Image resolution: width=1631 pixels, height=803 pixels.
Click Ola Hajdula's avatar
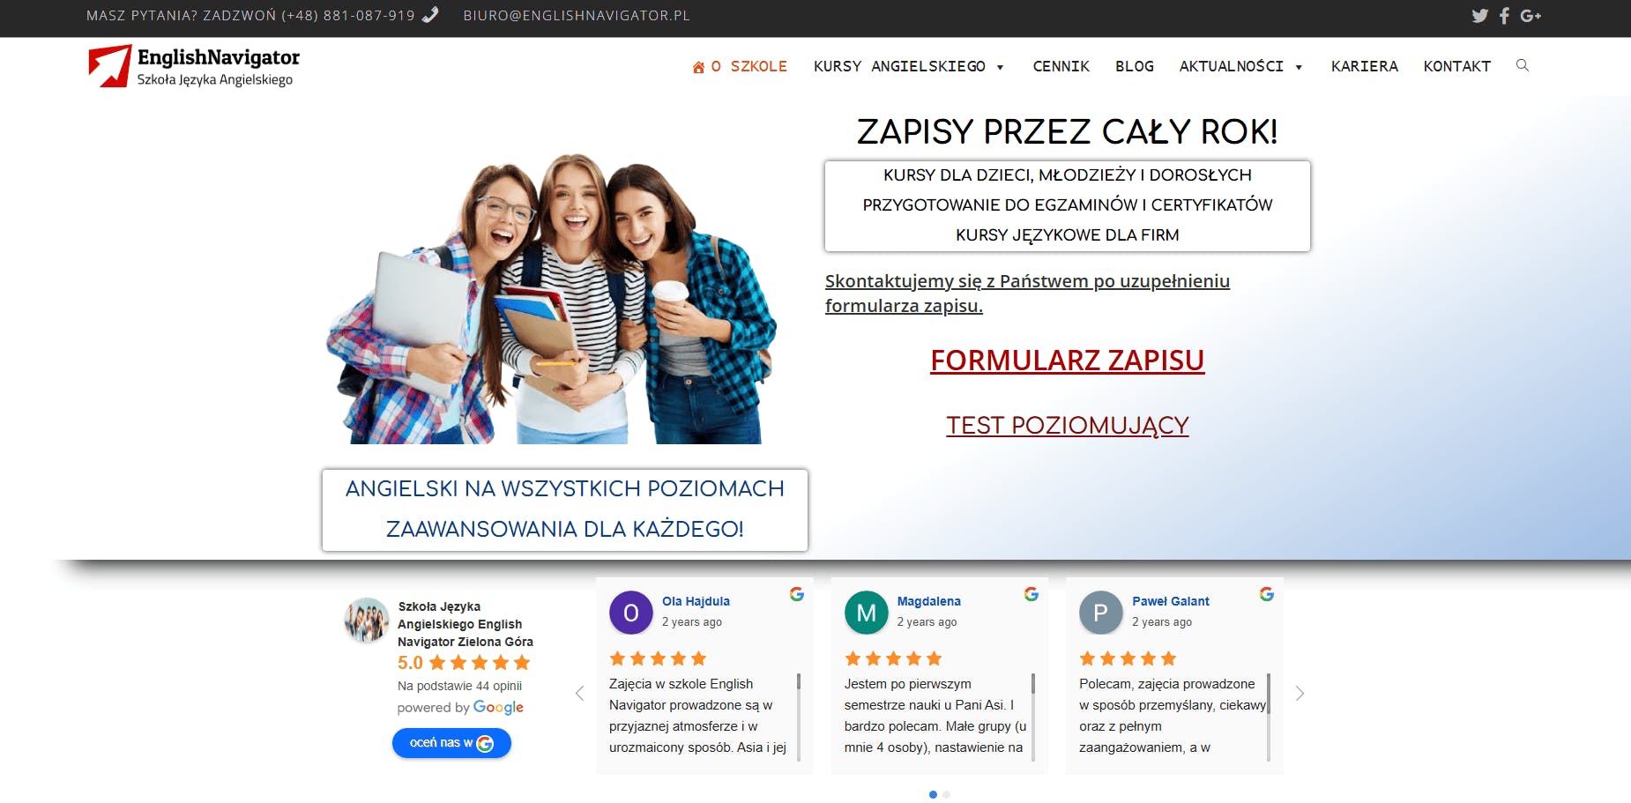pos(631,613)
